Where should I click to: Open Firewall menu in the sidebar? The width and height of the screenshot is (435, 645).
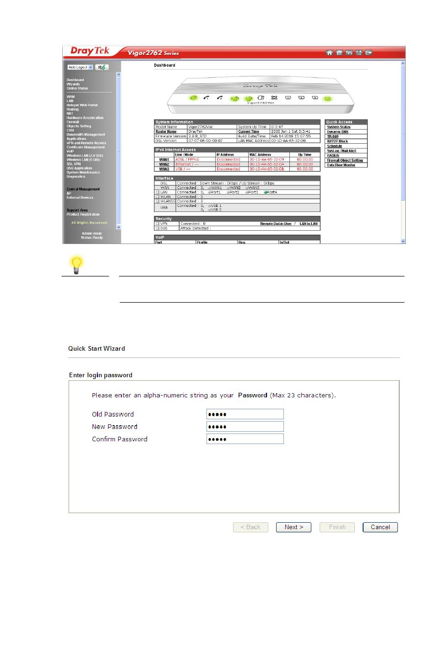point(72,122)
